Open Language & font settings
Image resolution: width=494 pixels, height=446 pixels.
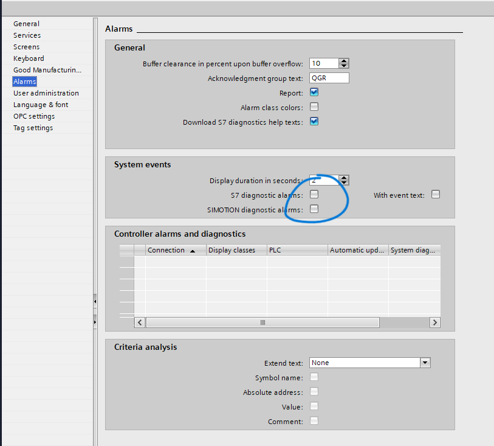(41, 105)
